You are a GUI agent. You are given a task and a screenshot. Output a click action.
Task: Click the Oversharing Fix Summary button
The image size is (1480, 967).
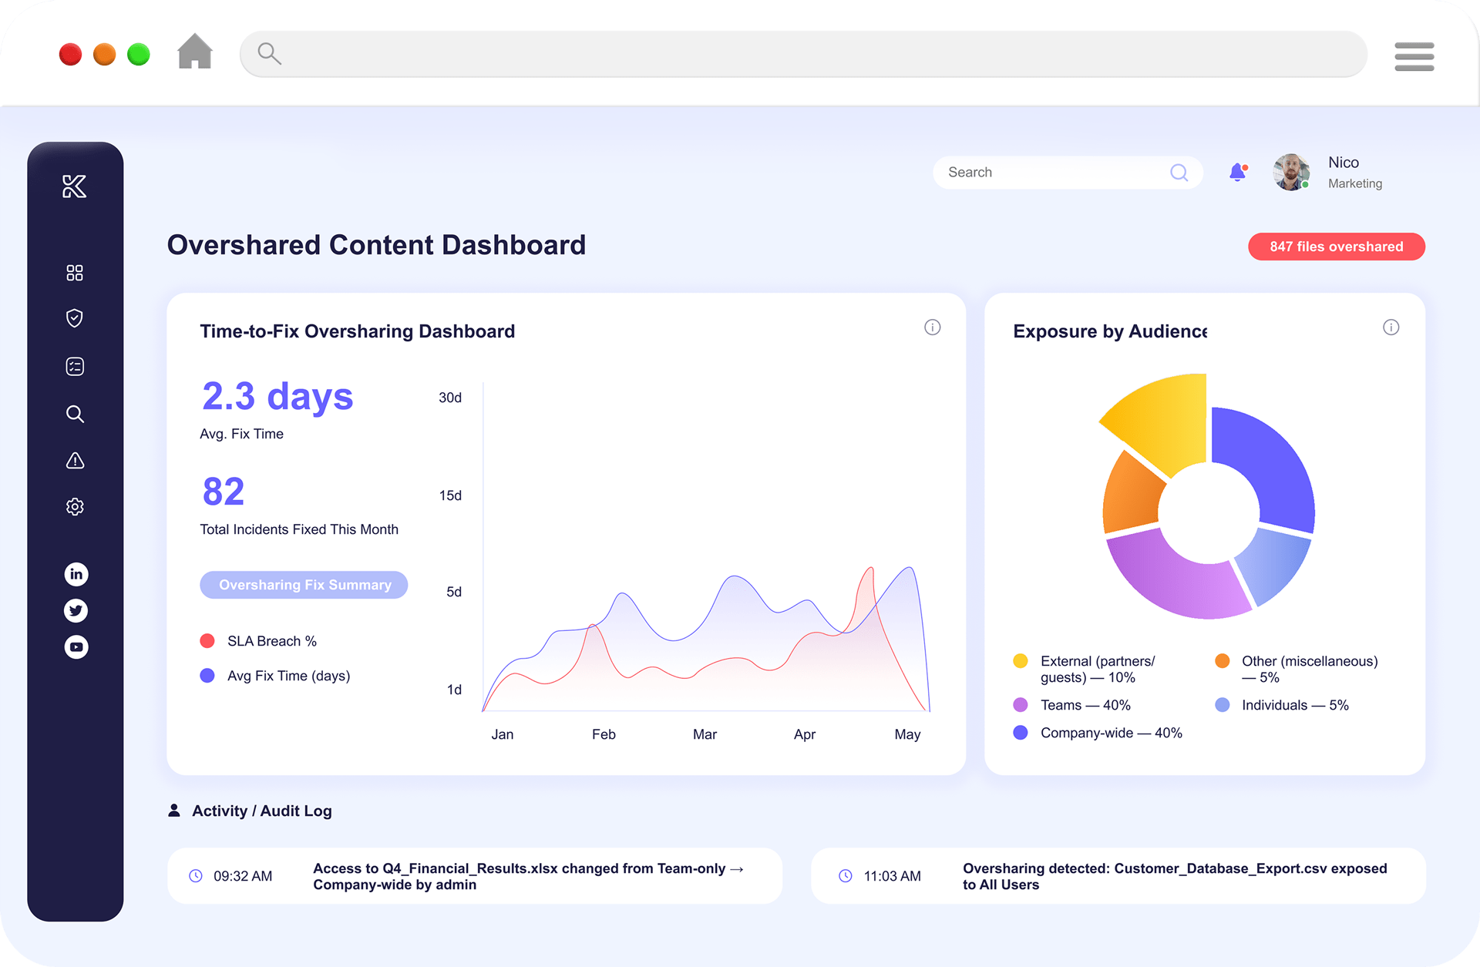coord(304,585)
